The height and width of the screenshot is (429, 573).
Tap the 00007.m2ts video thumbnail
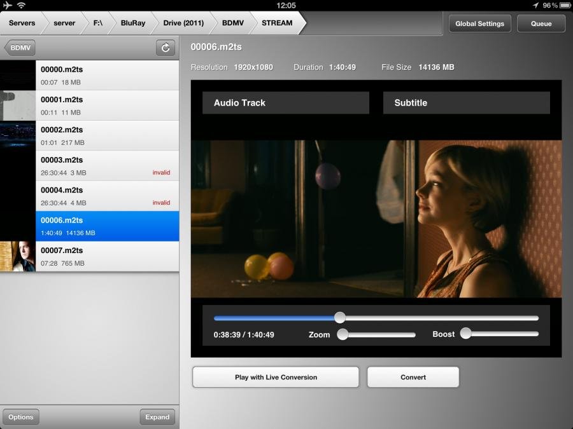coord(18,257)
